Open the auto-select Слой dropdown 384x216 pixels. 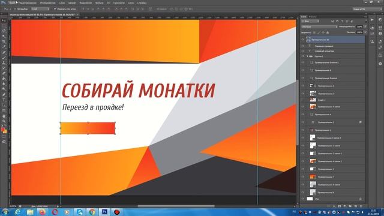40,9
